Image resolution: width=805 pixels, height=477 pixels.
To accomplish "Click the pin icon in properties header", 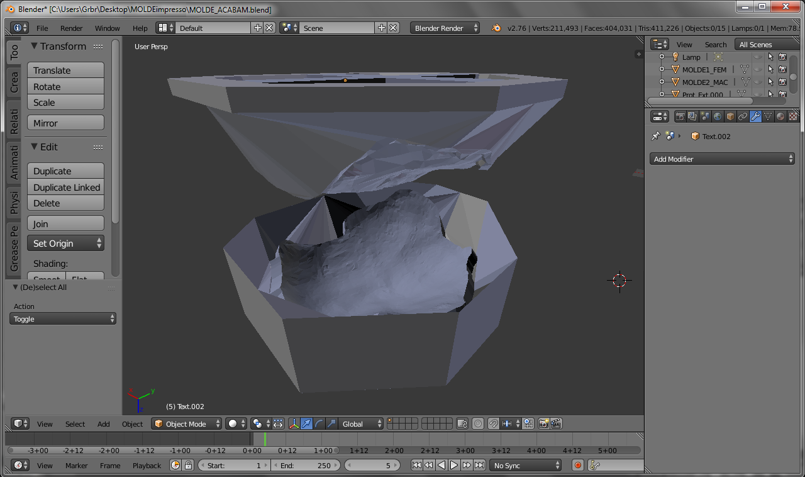I will (x=656, y=136).
